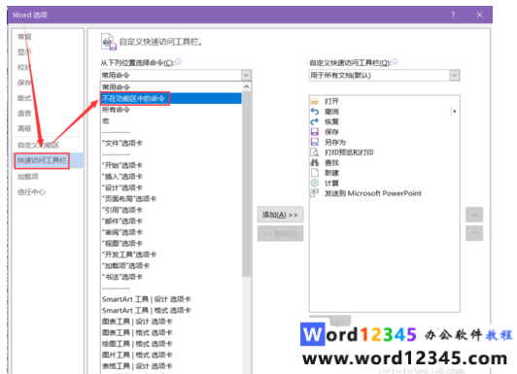
Task: Open the 显示 options category
Action: [x=24, y=51]
